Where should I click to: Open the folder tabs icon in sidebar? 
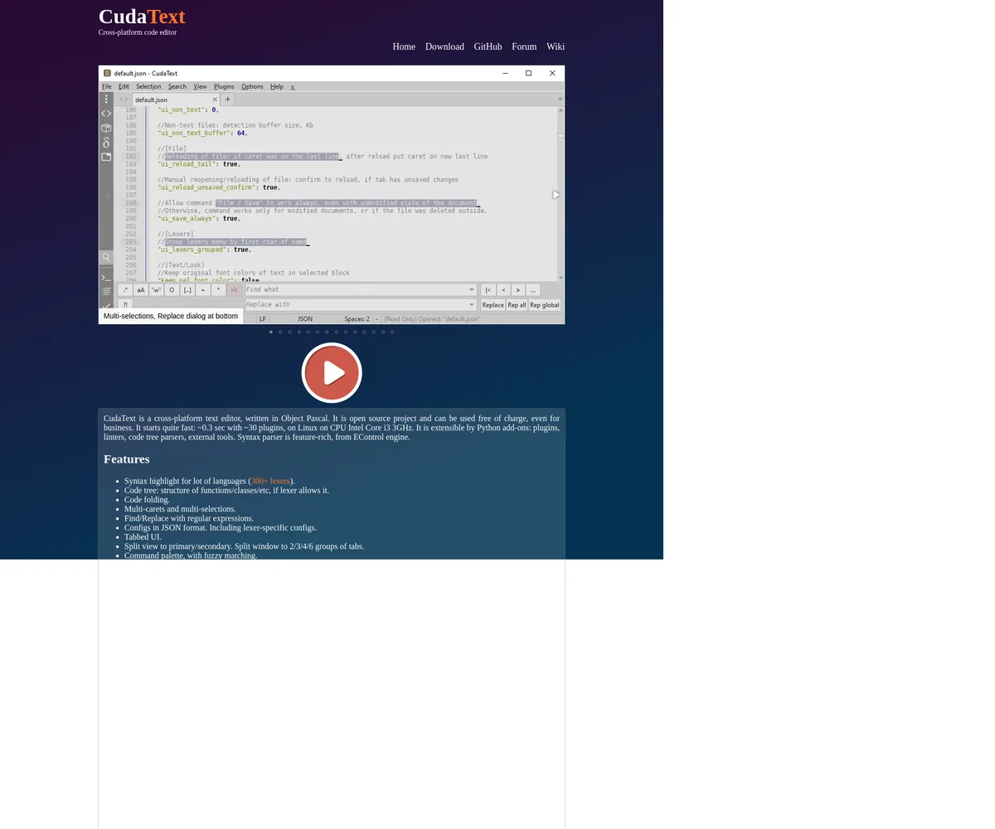[106, 157]
